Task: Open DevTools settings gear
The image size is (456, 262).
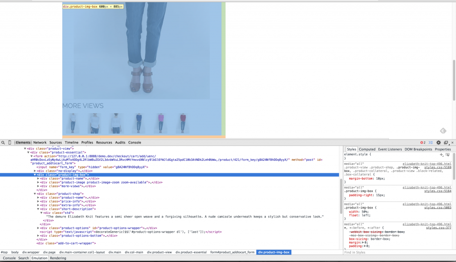Action: coord(439,143)
